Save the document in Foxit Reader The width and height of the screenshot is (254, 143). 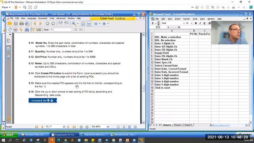16,23
